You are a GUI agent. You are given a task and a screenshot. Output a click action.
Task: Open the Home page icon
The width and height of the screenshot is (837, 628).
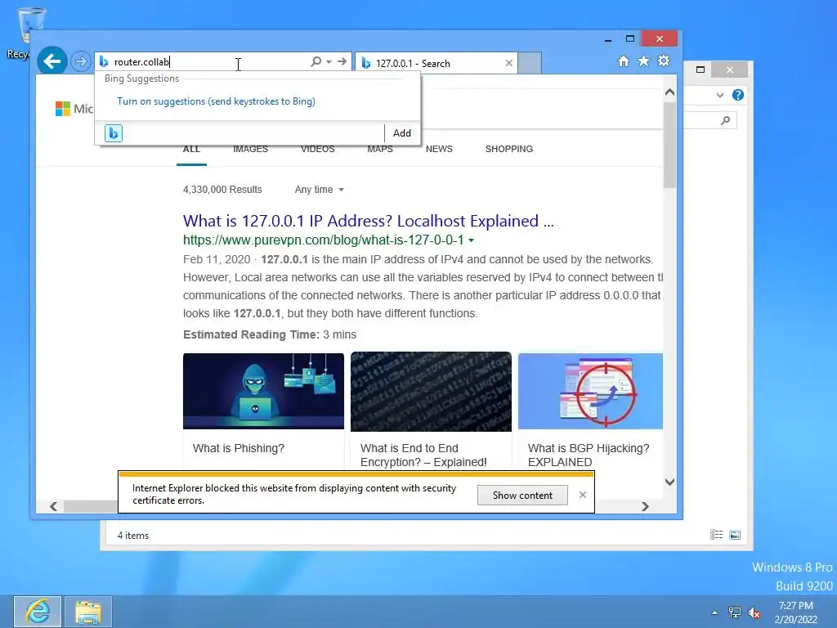pyautogui.click(x=624, y=61)
